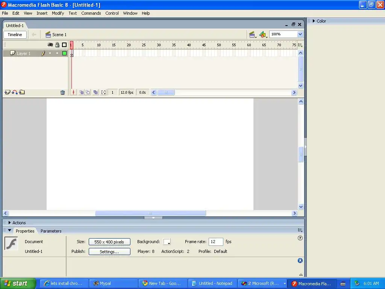Open the 100% zoom dropdown
Screen dimensions: 385x289
300,34
